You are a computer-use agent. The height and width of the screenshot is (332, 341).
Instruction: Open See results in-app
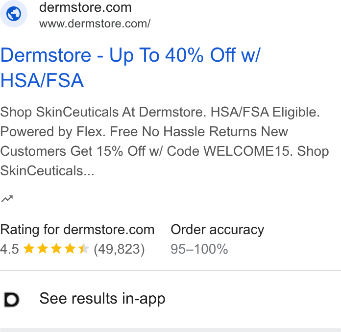(102, 299)
